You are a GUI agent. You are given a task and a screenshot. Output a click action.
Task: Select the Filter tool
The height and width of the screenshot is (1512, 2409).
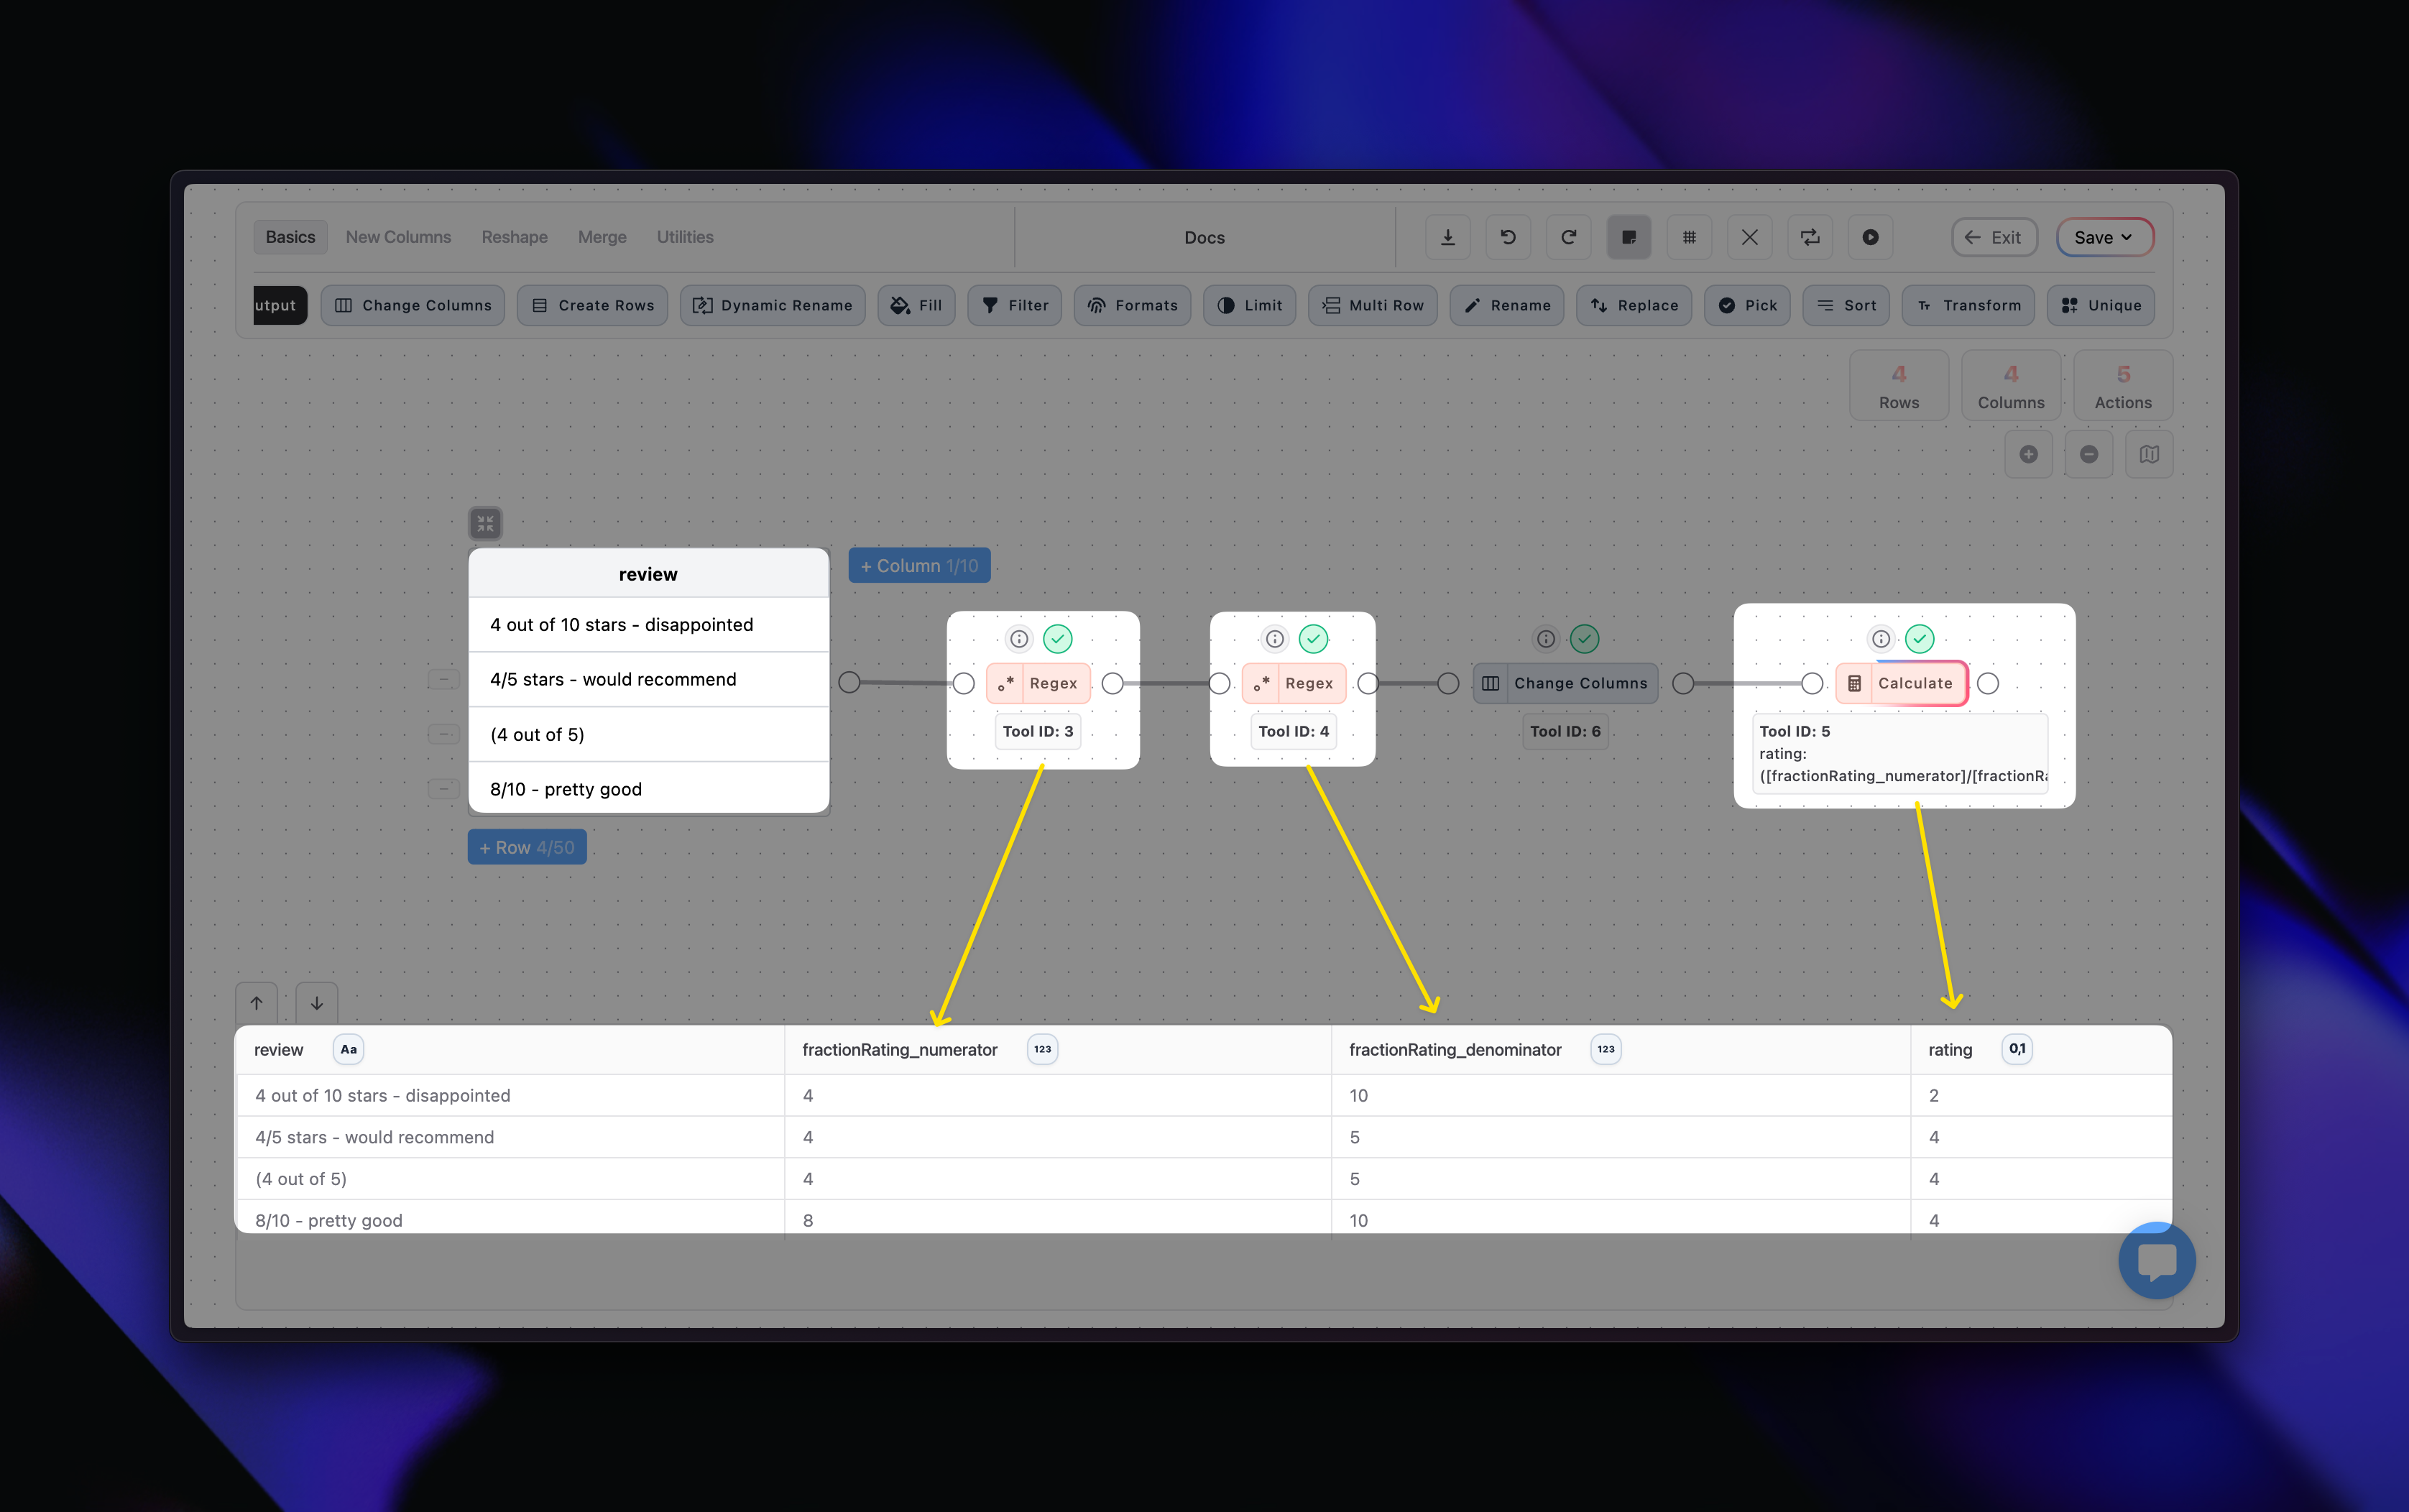coord(1015,305)
